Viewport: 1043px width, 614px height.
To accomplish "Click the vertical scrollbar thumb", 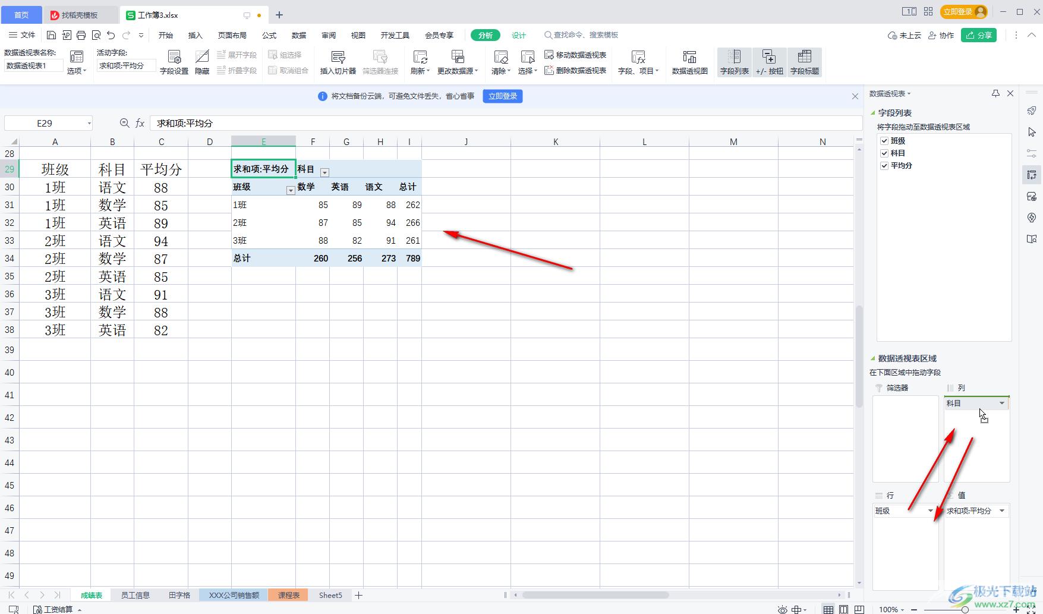I will point(859,355).
